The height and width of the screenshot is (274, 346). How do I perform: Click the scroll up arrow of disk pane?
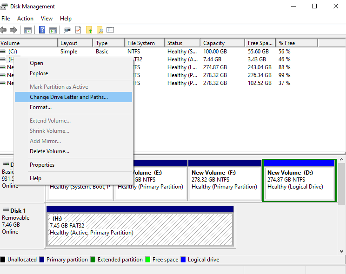tap(342, 160)
